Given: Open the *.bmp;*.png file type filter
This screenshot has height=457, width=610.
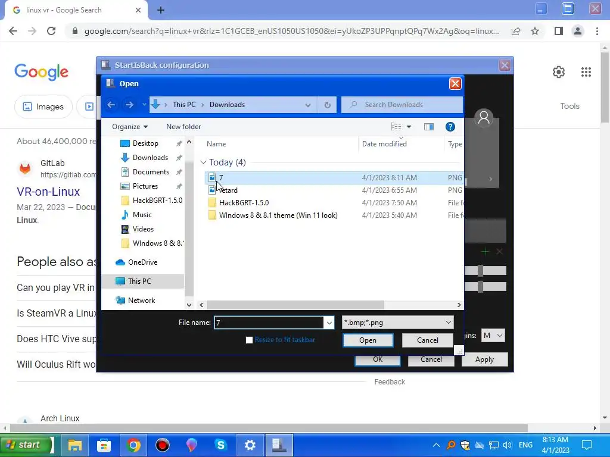Looking at the screenshot, I should (x=397, y=323).
